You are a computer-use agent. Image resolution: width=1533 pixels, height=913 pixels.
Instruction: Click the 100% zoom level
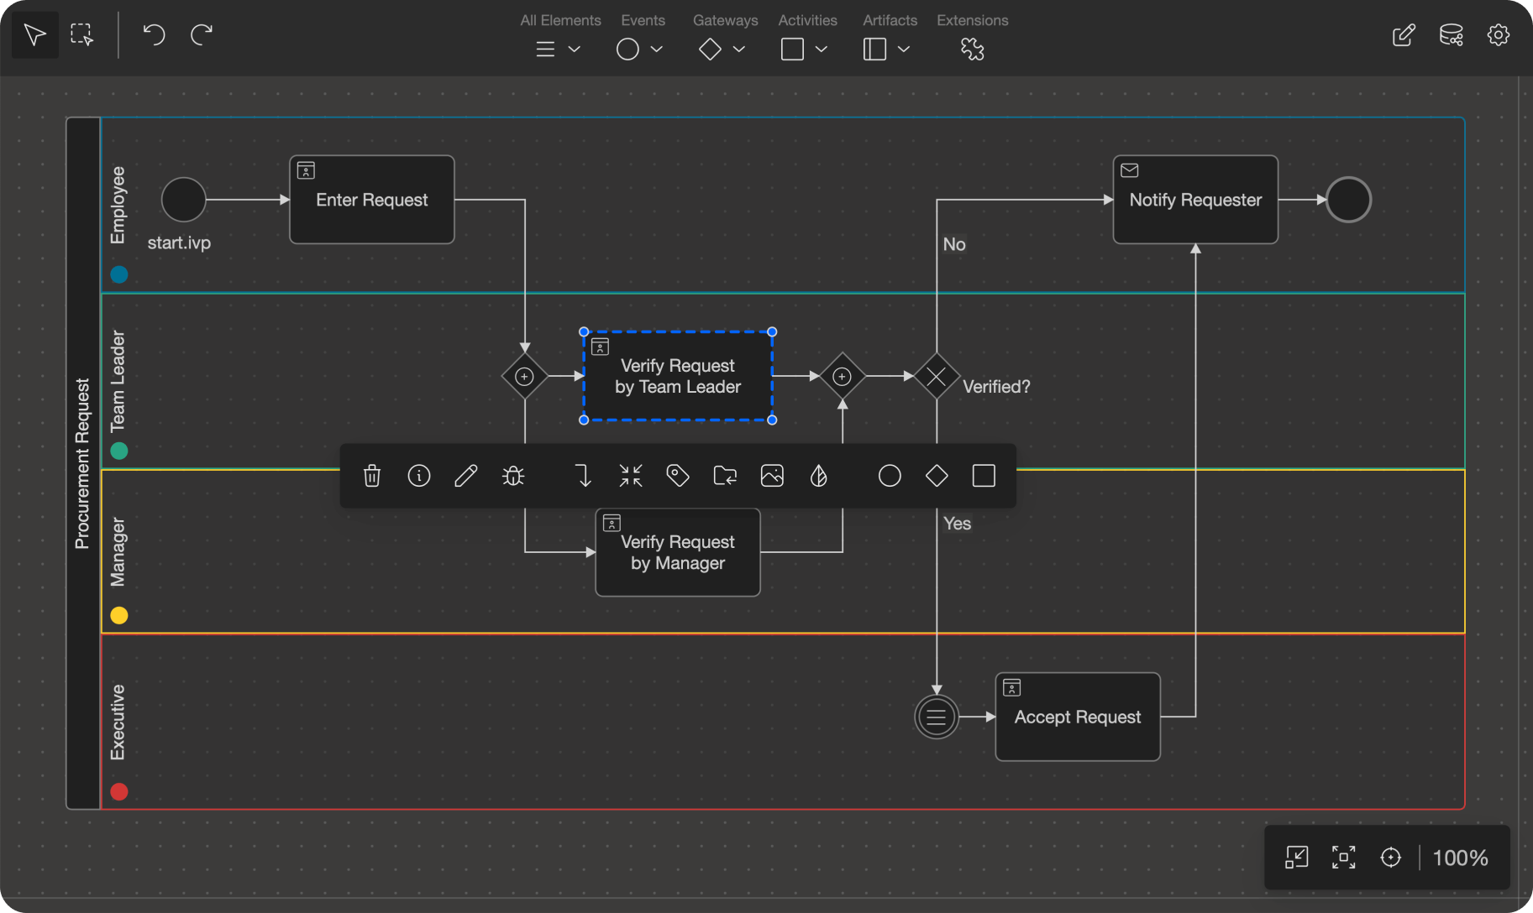pos(1460,858)
